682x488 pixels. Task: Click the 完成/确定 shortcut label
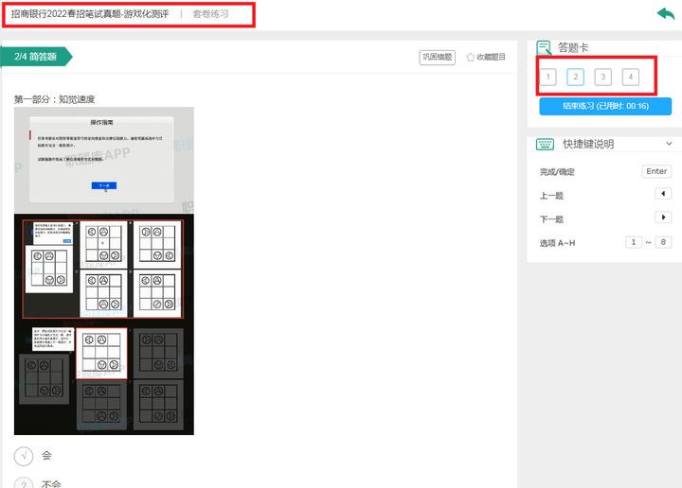coord(557,172)
